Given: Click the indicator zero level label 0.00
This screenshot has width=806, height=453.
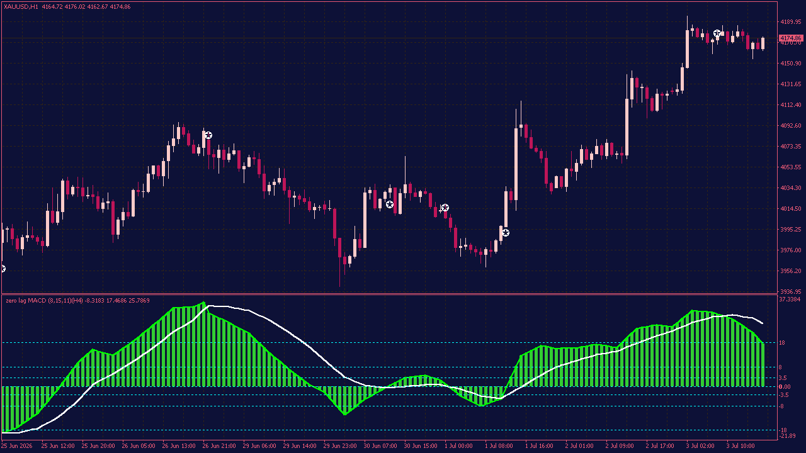Looking at the screenshot, I should [x=785, y=387].
